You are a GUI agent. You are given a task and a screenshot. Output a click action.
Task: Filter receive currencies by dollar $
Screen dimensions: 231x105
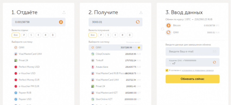[108, 35]
